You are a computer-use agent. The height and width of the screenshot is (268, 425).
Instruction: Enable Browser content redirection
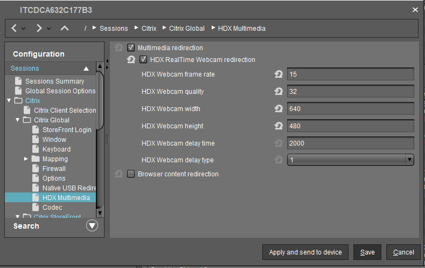click(x=131, y=174)
